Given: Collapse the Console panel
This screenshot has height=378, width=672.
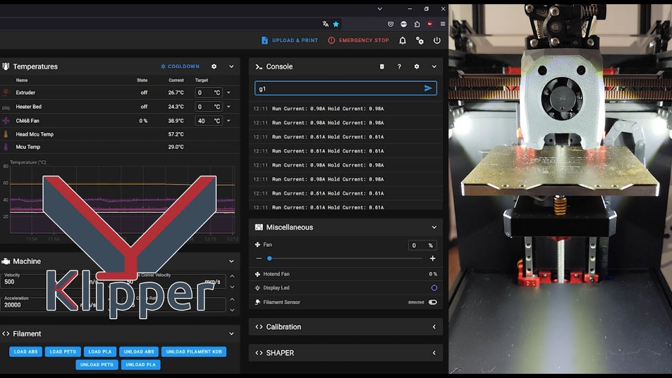Looking at the screenshot, I should 434,67.
